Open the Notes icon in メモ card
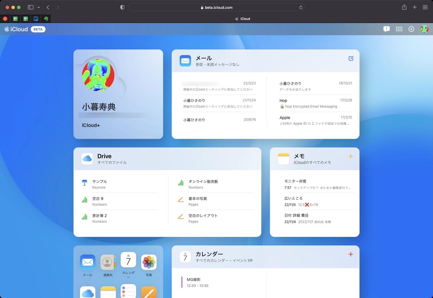The width and height of the screenshot is (433, 298). click(284, 159)
